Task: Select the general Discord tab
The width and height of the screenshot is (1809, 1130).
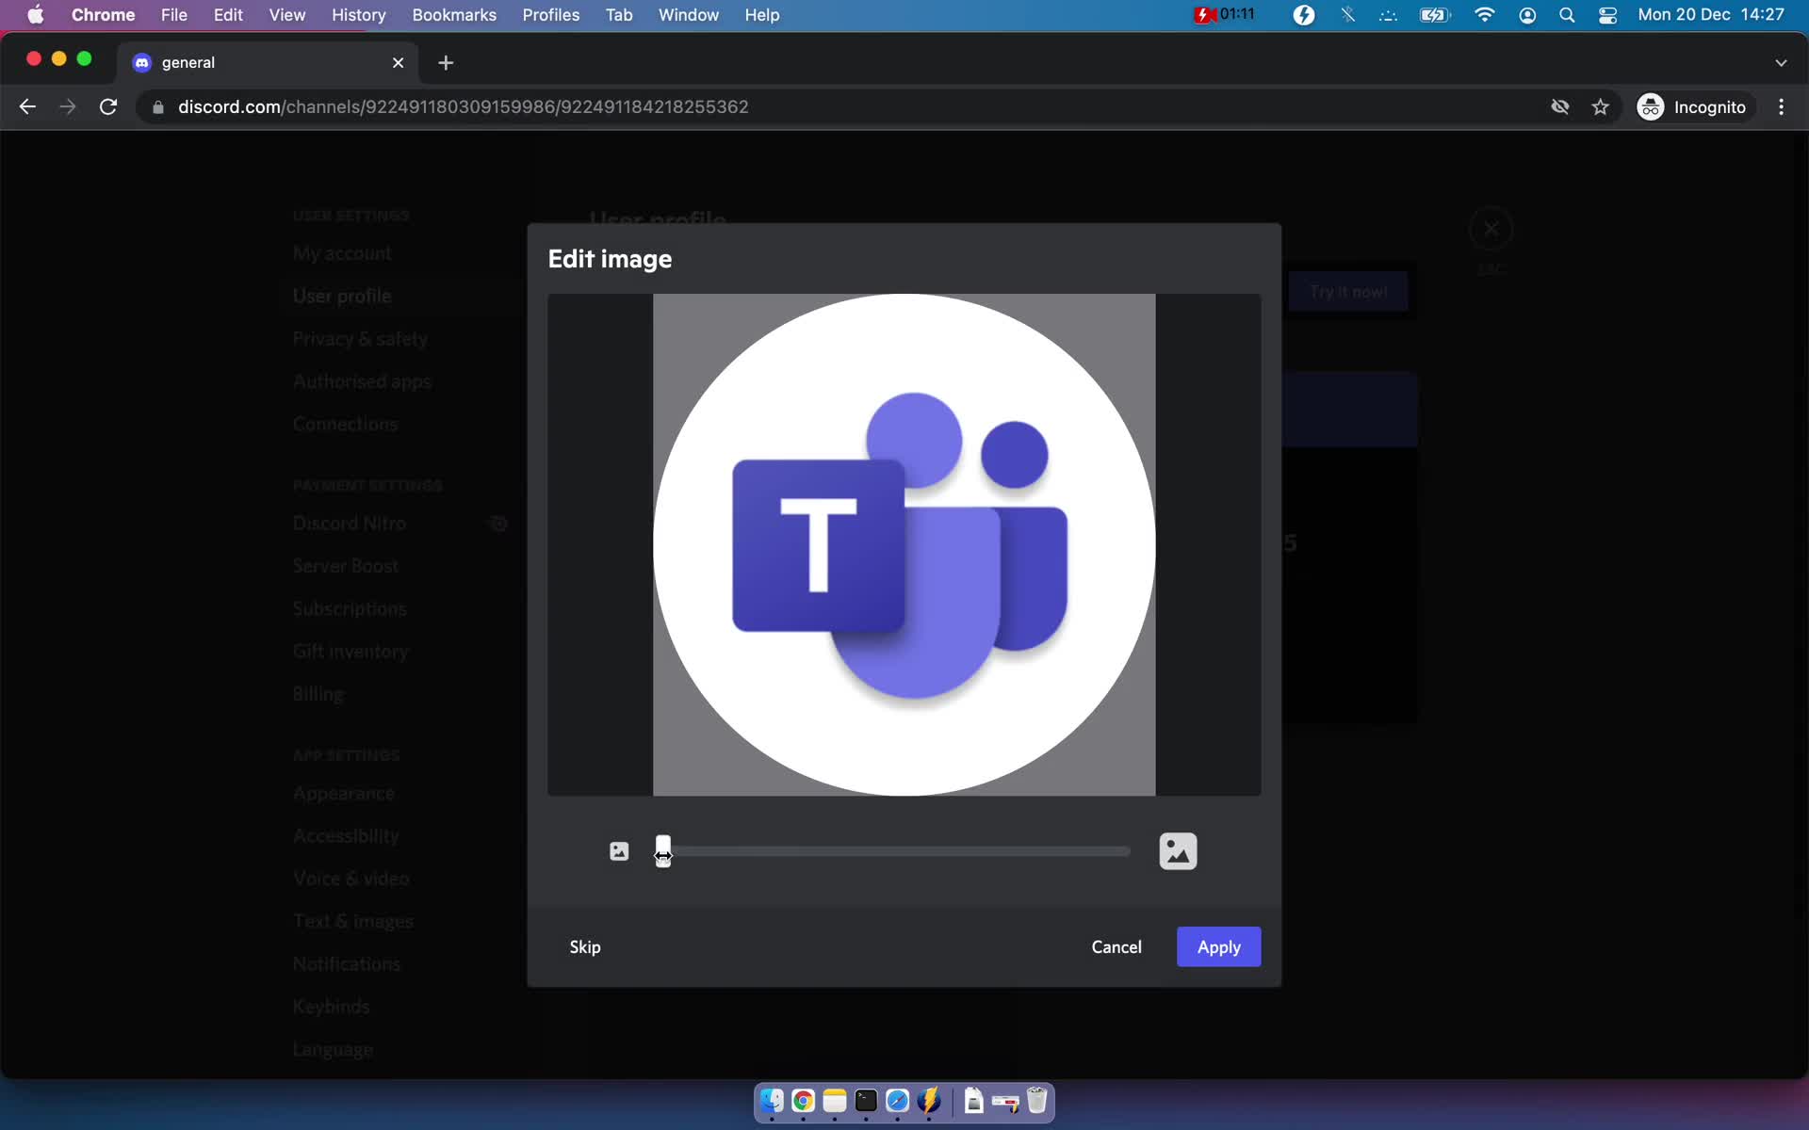Action: click(269, 62)
